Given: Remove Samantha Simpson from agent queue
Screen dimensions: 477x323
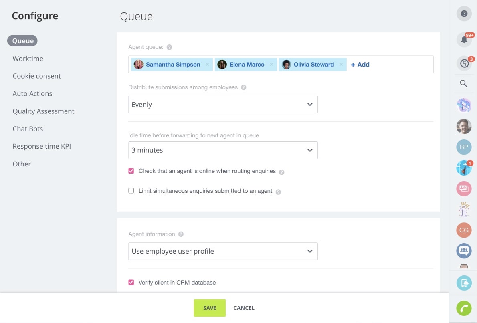Looking at the screenshot, I should pyautogui.click(x=207, y=65).
